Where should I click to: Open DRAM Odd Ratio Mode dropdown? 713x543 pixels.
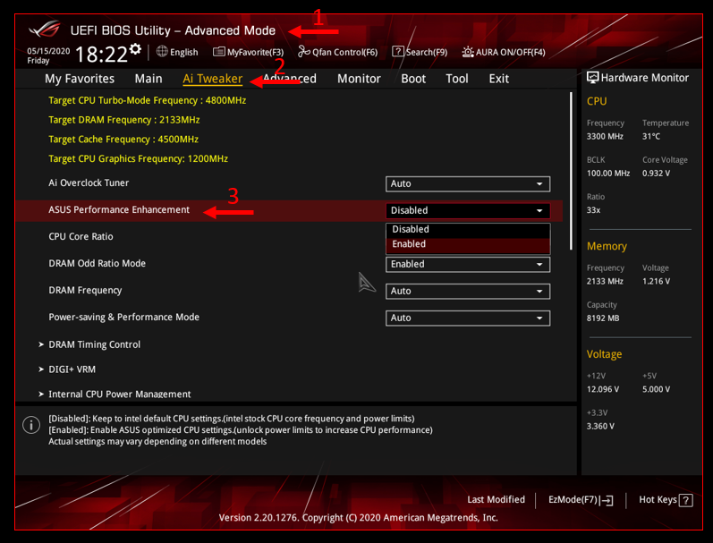[x=468, y=264]
